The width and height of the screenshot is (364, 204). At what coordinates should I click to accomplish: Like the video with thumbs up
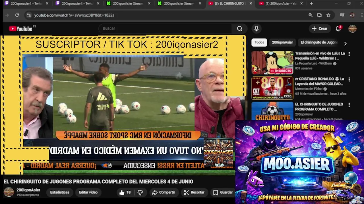click(x=125, y=192)
